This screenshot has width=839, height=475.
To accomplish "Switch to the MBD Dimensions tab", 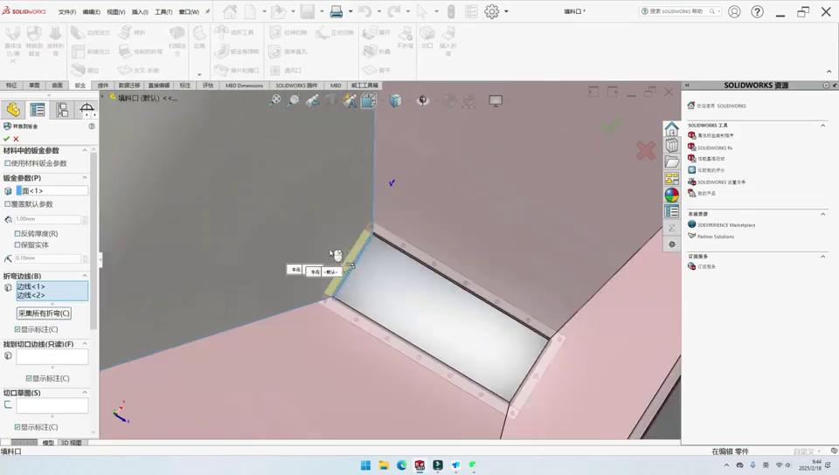I will 244,86.
